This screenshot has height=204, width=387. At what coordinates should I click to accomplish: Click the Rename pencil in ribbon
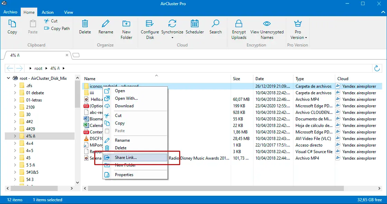click(x=106, y=24)
